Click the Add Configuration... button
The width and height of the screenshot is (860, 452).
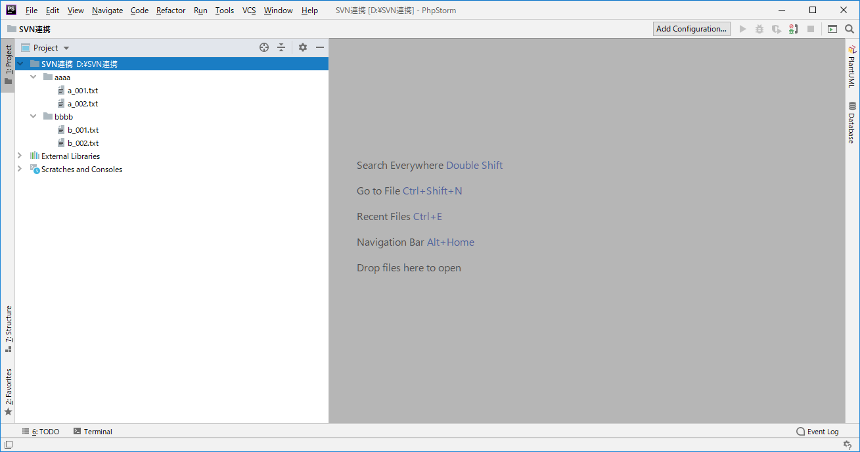(x=692, y=29)
